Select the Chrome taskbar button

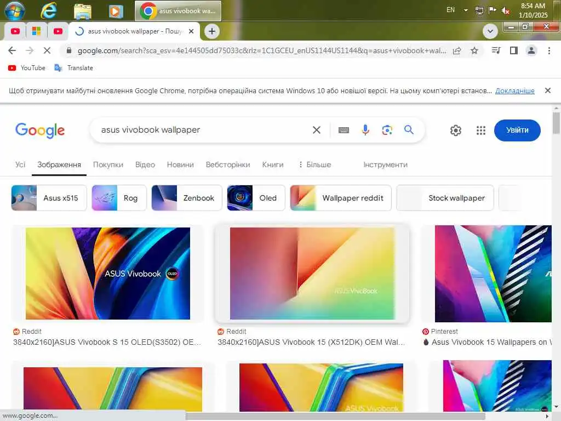(178, 11)
